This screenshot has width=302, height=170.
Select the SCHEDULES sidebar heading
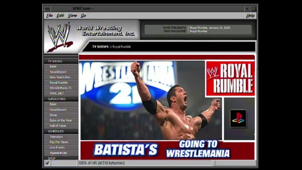56,131
